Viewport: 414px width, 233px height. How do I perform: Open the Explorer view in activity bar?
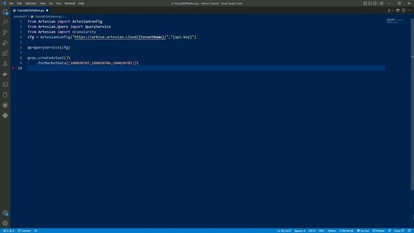(x=5, y=12)
